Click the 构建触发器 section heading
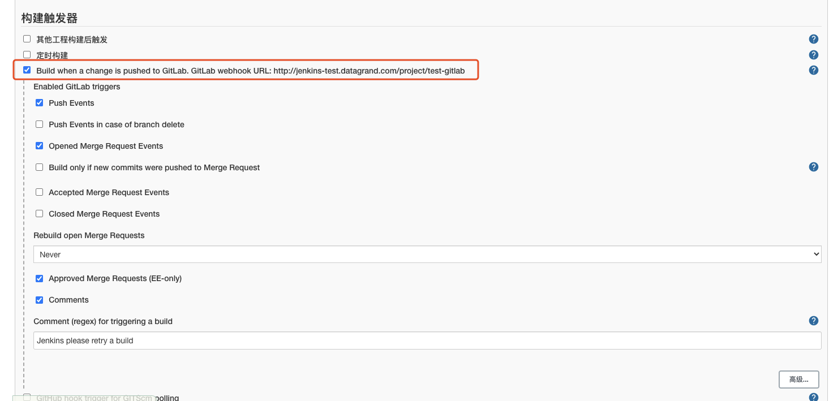 [x=49, y=18]
